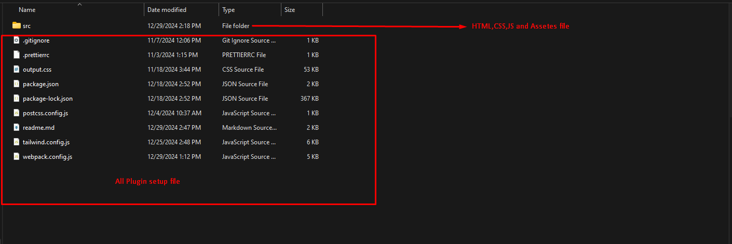732x244 pixels.
Task: Select the readme.md file name
Action: point(38,127)
